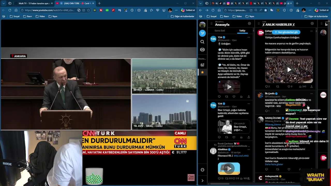Switch to Sana özel tab in Anasayfa

tap(220, 30)
